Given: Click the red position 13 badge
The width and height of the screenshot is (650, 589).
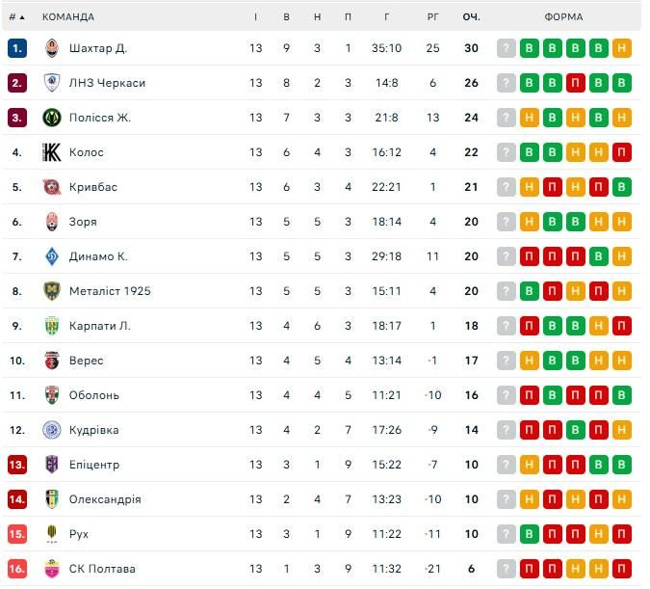Looking at the screenshot, I should 17,465.
